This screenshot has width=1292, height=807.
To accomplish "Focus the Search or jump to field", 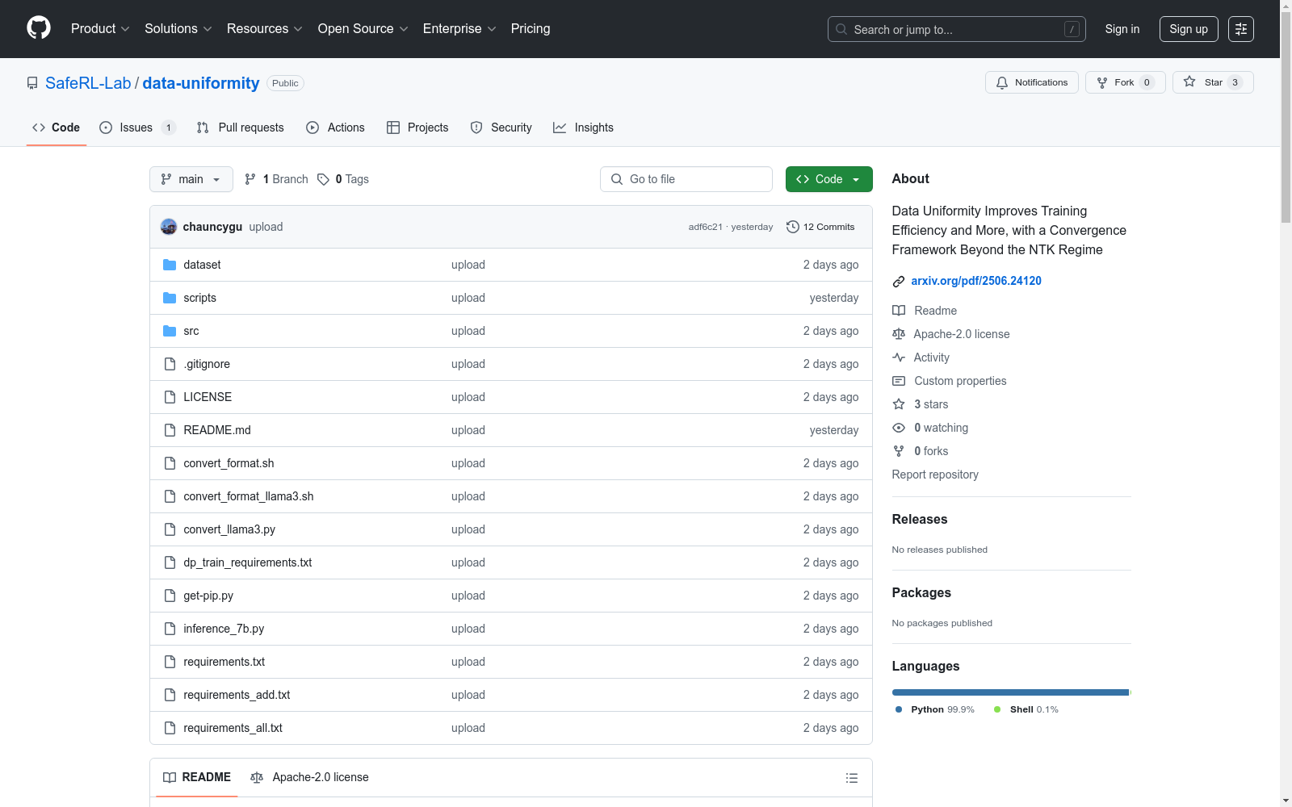I will (957, 29).
